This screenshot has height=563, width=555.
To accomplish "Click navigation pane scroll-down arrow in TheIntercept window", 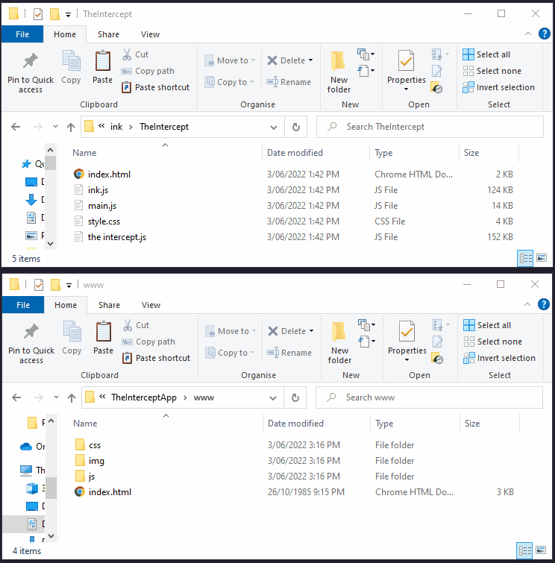I will tap(50, 244).
